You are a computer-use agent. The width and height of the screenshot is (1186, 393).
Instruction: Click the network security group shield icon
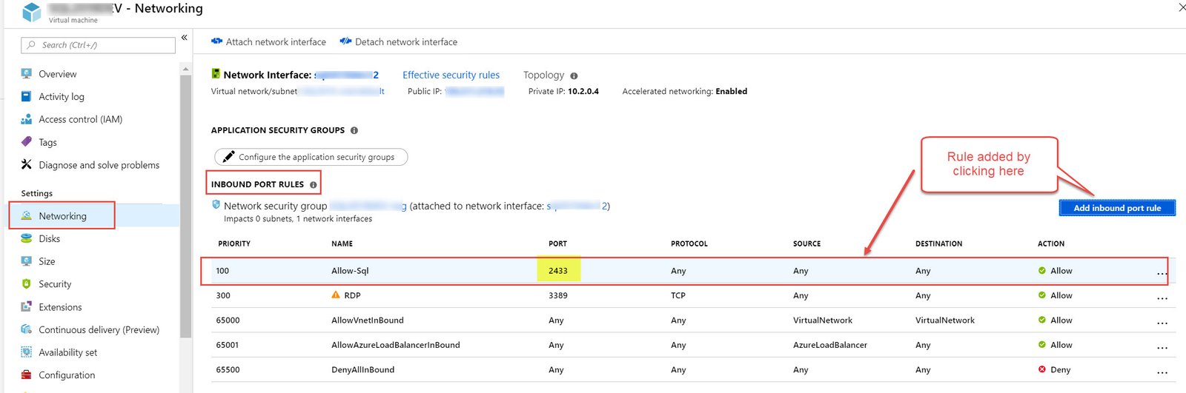[x=216, y=205]
